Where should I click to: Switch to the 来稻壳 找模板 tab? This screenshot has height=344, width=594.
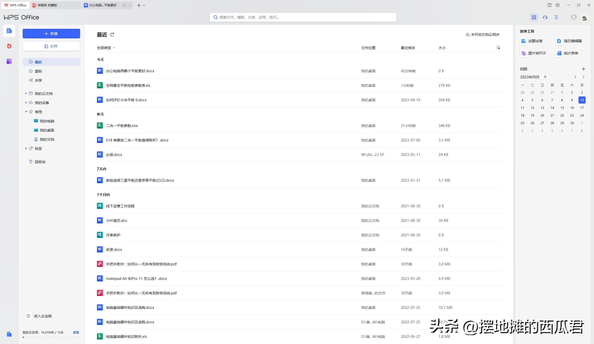pos(55,5)
